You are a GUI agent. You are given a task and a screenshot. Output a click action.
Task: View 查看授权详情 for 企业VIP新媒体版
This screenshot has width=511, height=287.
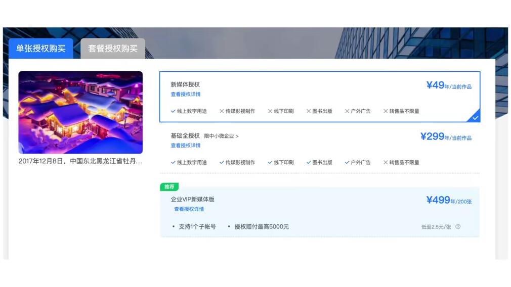pyautogui.click(x=189, y=209)
